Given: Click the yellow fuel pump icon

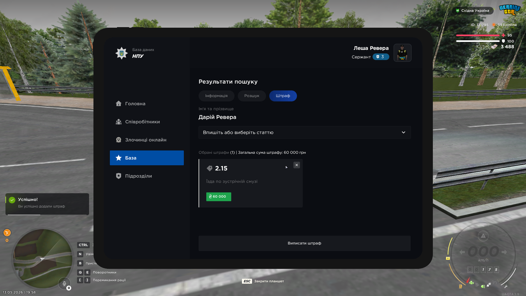Looking at the screenshot, I should pyautogui.click(x=460, y=286).
